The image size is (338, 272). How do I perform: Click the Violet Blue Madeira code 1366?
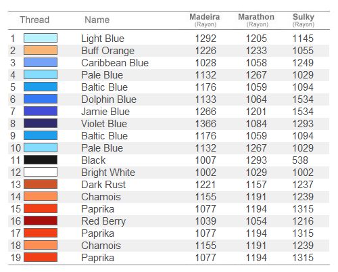pos(206,124)
